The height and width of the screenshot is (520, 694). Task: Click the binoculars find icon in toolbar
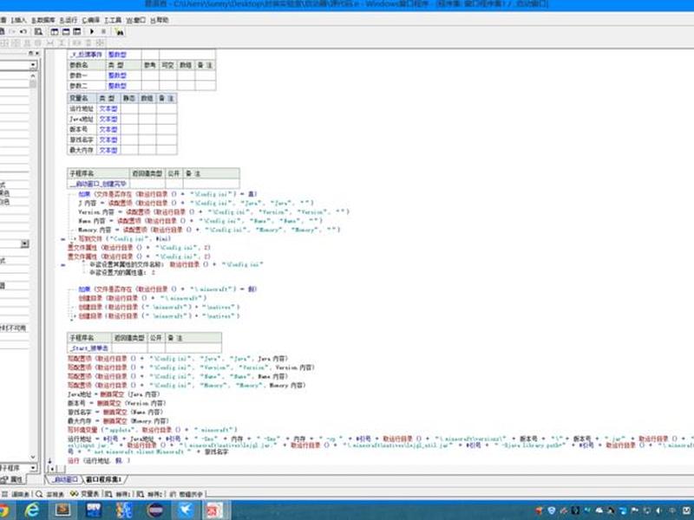[119, 31]
